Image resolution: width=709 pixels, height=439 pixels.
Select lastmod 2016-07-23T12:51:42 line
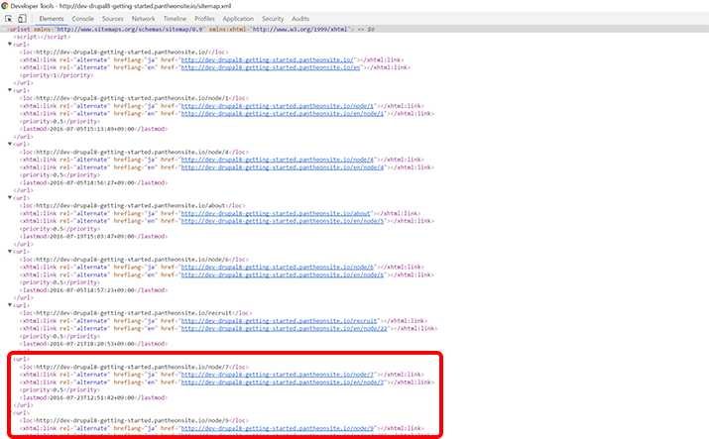tap(93, 397)
